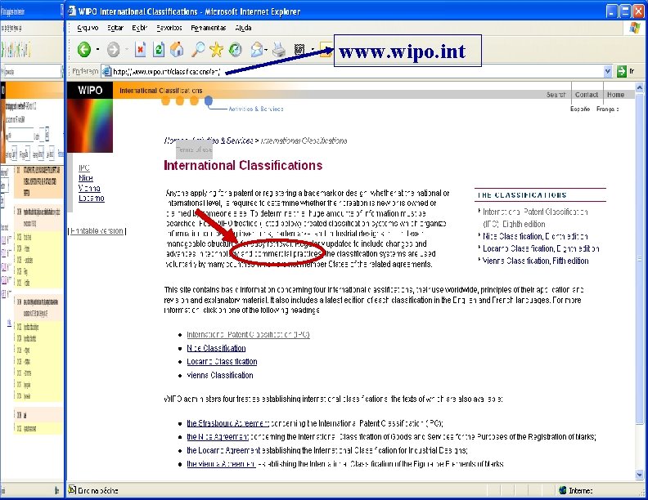
Task: Click the grey Forward arrow button
Action: tap(113, 50)
